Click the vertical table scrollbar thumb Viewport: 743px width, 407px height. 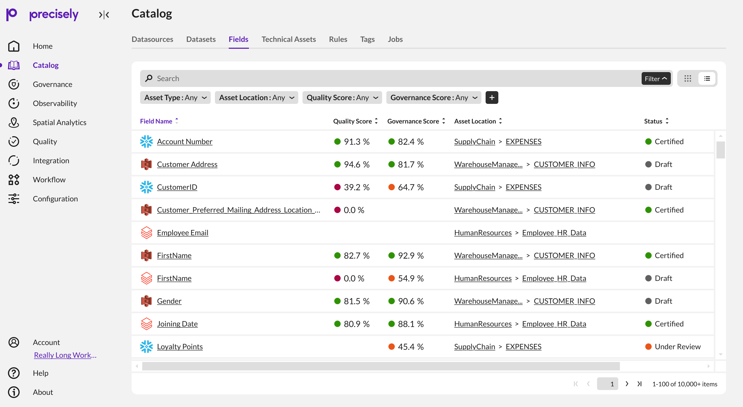tap(720, 150)
